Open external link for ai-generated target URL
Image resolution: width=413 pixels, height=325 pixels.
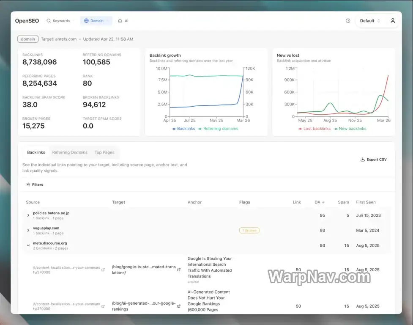click(179, 306)
